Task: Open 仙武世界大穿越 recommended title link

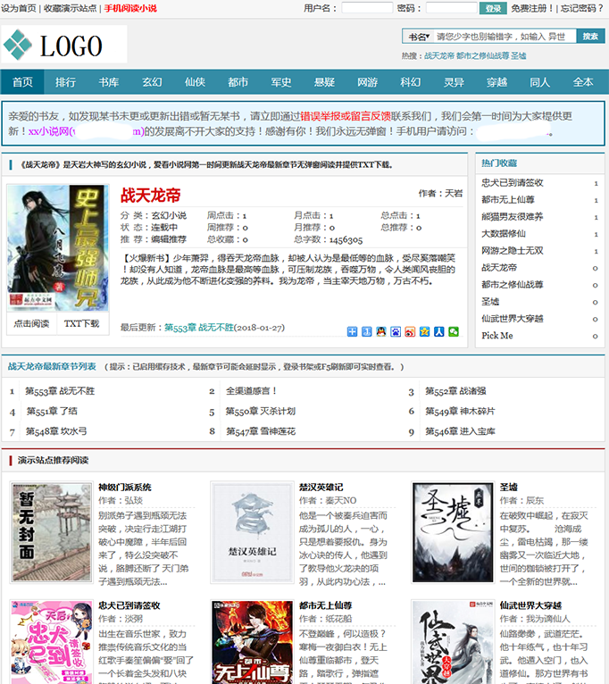Action: 530,605
